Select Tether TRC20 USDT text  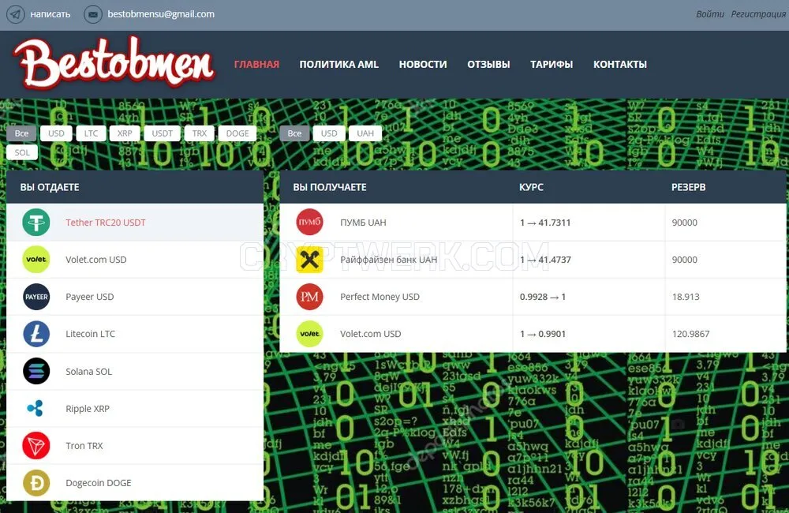105,223
